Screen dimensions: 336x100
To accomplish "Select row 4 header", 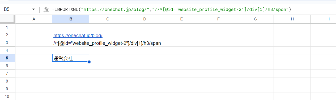I will (x=7, y=51).
